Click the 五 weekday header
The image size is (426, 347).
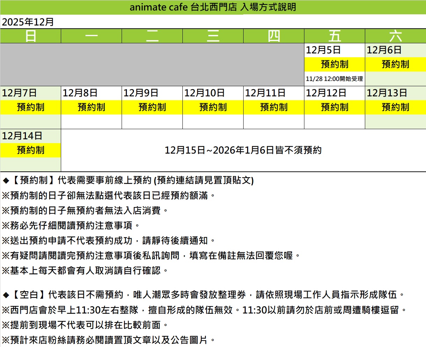(x=335, y=36)
